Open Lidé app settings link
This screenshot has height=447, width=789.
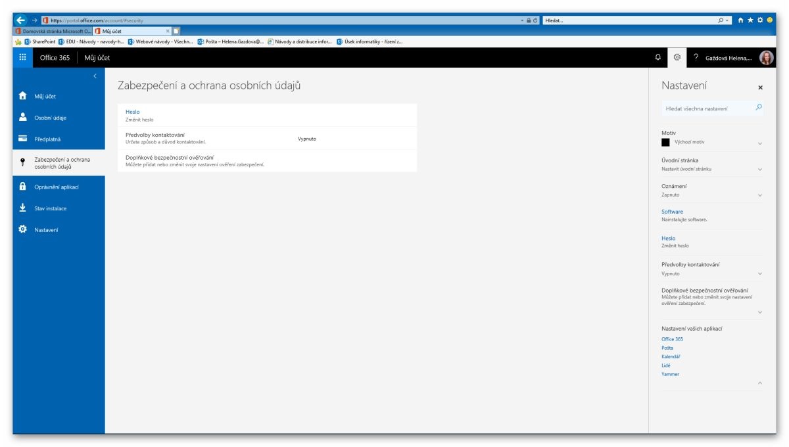tap(666, 365)
